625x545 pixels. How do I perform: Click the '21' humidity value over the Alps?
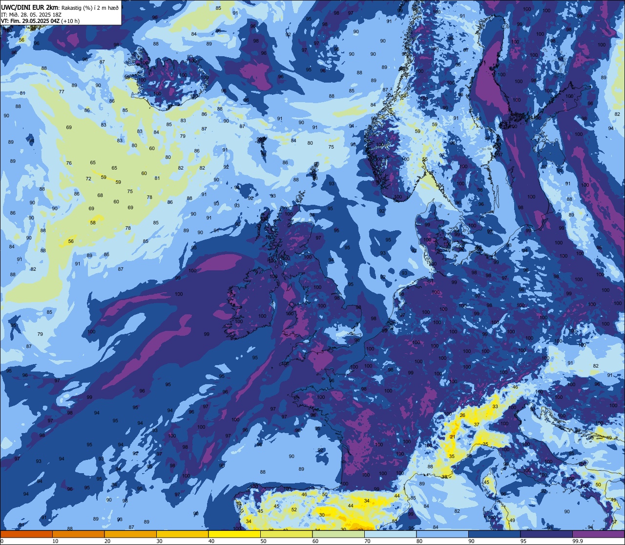452,437
